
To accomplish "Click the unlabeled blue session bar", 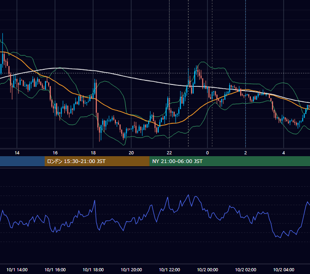I will (x=22, y=161).
